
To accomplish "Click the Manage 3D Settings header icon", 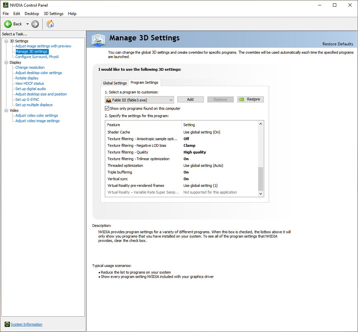I will pyautogui.click(x=98, y=39).
